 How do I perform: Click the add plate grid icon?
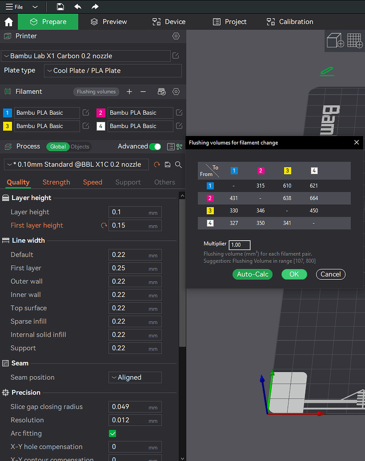(x=355, y=40)
